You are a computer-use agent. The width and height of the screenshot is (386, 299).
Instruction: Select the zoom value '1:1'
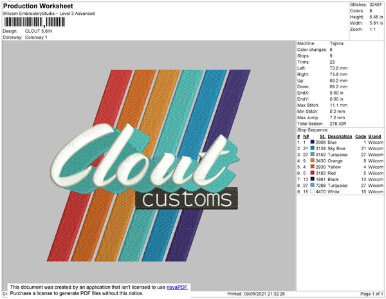coord(372,30)
